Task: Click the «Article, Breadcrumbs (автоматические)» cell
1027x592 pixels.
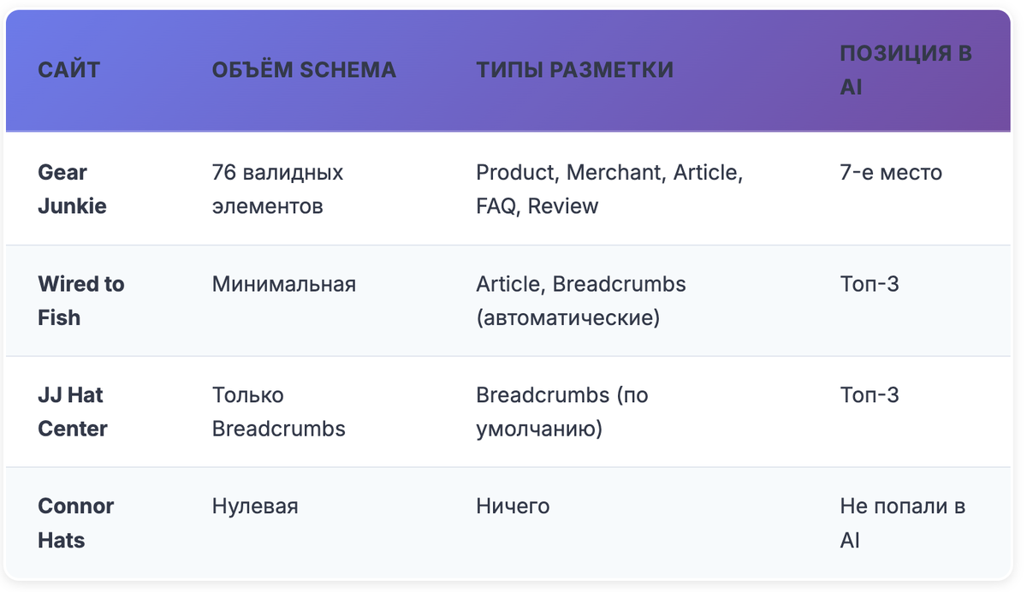Action: tap(581, 300)
